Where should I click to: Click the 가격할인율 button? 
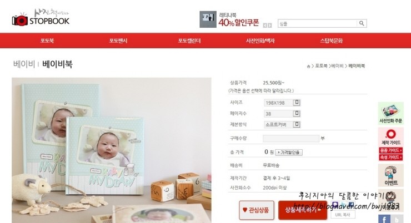coord(289,153)
